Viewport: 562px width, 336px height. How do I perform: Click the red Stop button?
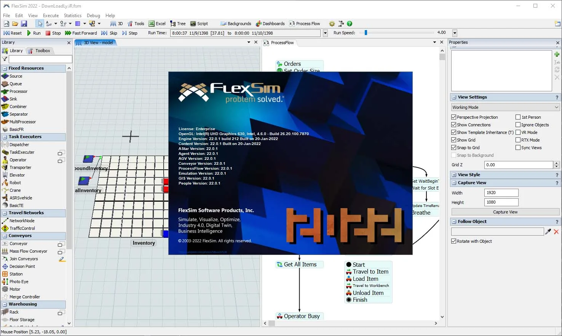(53, 33)
